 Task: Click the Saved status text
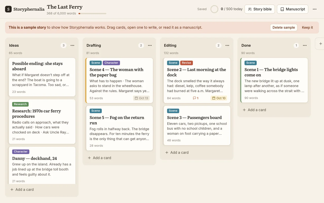point(202,9)
